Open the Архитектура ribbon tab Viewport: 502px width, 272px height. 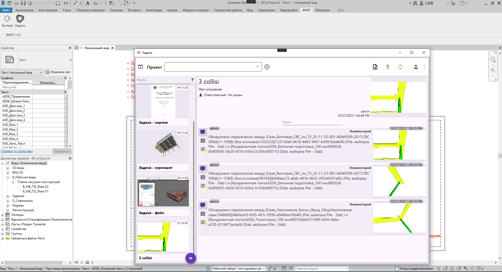click(24, 10)
